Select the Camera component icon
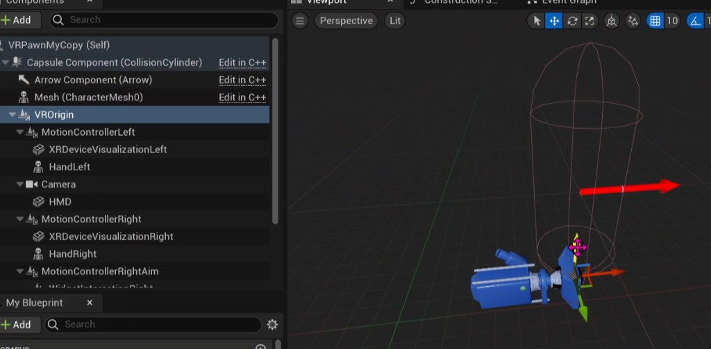711x349 pixels. [x=32, y=184]
